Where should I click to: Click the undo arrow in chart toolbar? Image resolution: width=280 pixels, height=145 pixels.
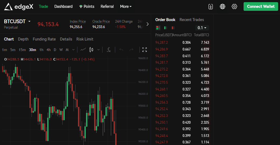coord(121,50)
